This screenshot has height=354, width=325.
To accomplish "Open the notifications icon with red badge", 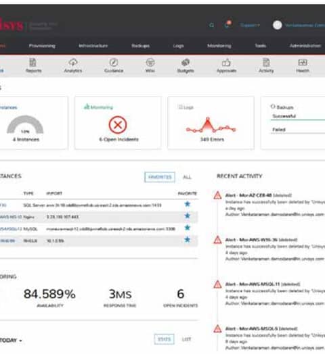I will click(227, 24).
